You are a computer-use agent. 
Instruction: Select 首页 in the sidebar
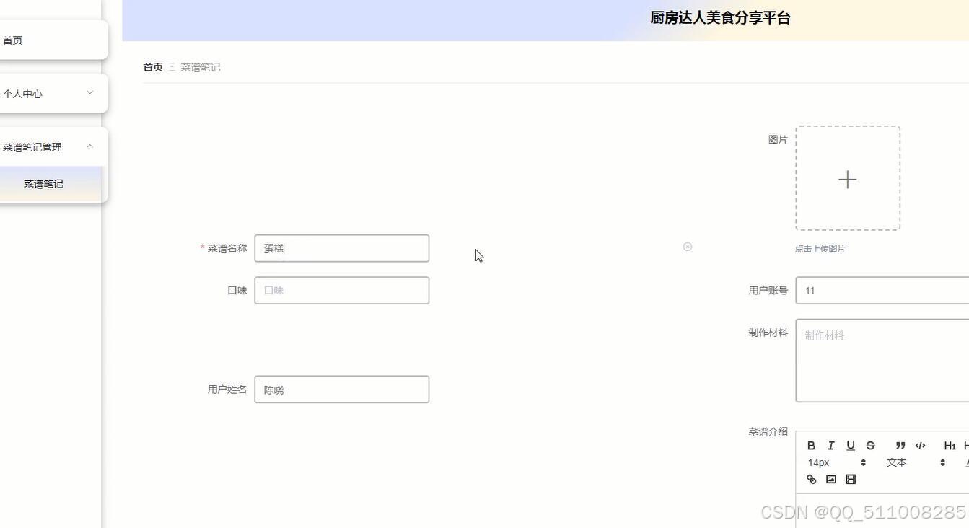12,40
